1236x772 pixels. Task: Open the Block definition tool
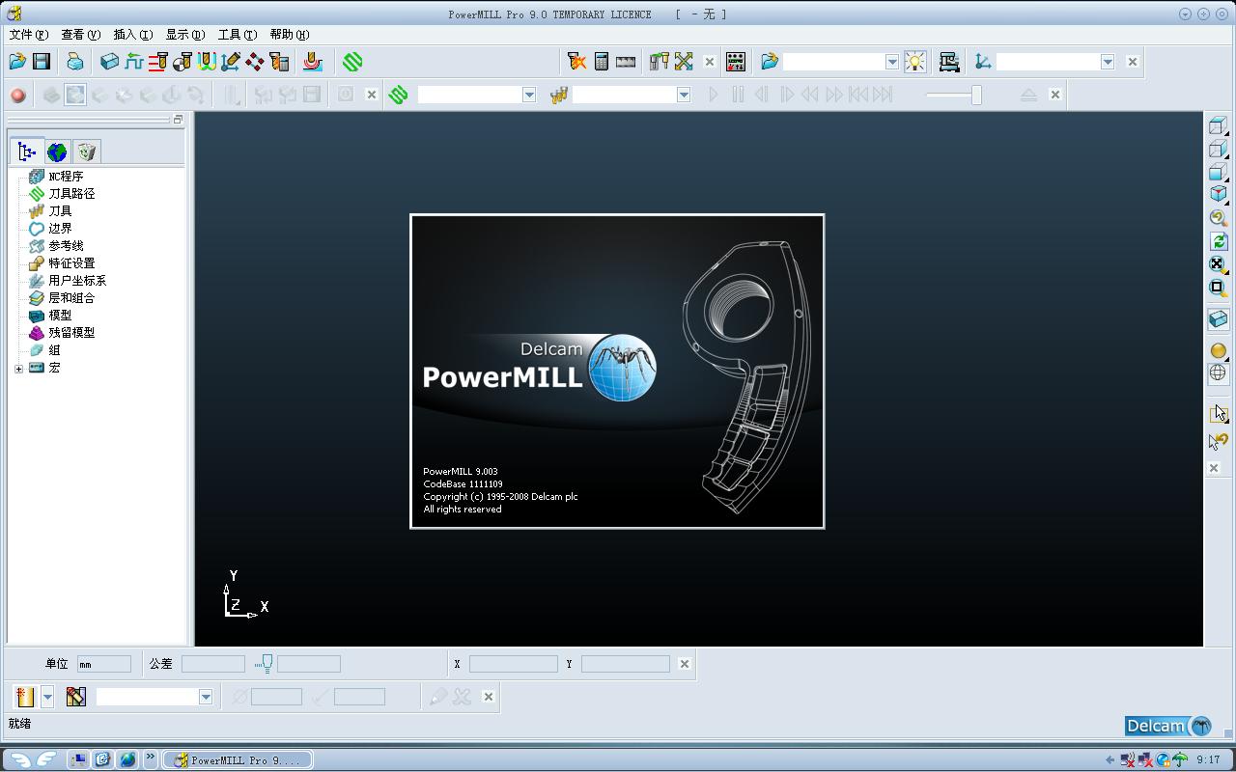[109, 62]
